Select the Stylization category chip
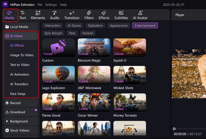The width and height of the screenshot is (206, 139). [x=95, y=26]
